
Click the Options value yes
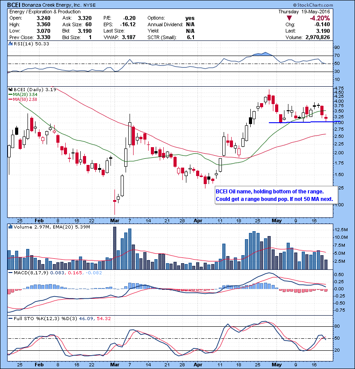coord(190,18)
